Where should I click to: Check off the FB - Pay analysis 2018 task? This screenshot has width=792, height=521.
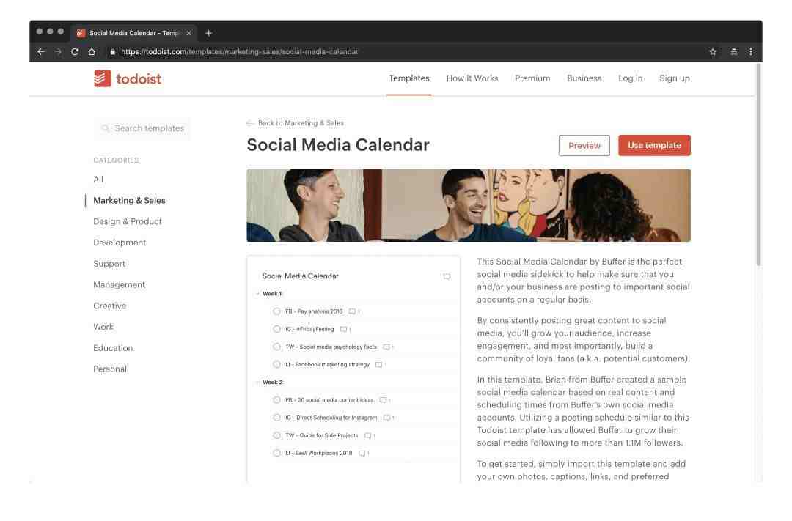(276, 311)
